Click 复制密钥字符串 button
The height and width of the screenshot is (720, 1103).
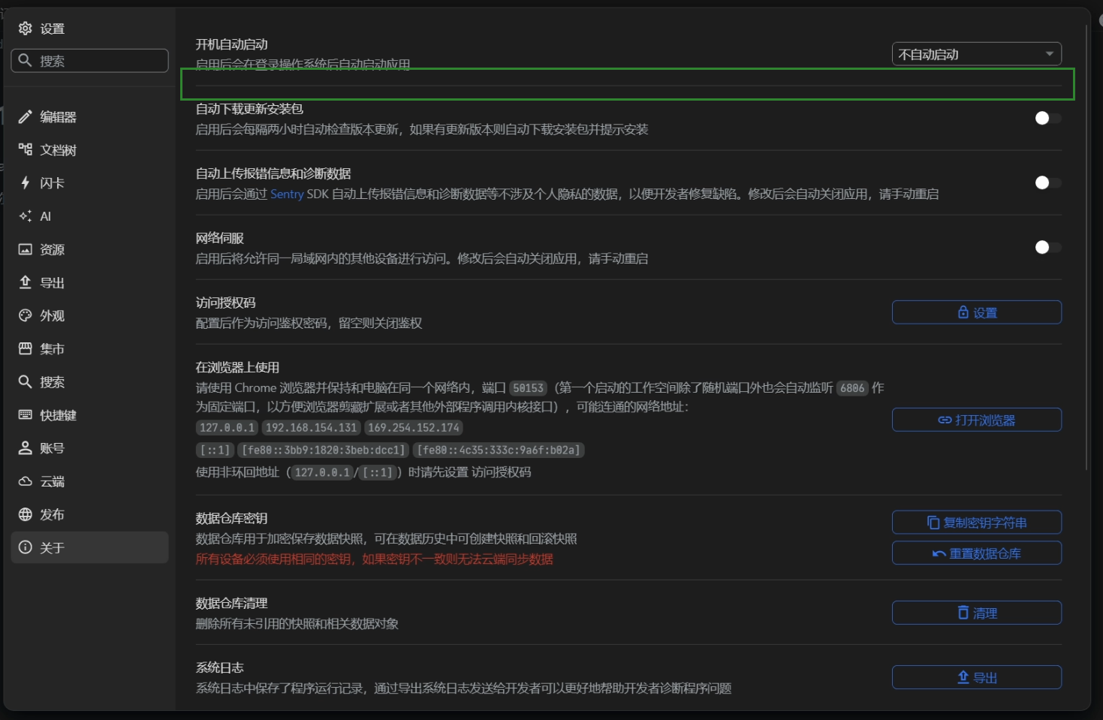(977, 523)
